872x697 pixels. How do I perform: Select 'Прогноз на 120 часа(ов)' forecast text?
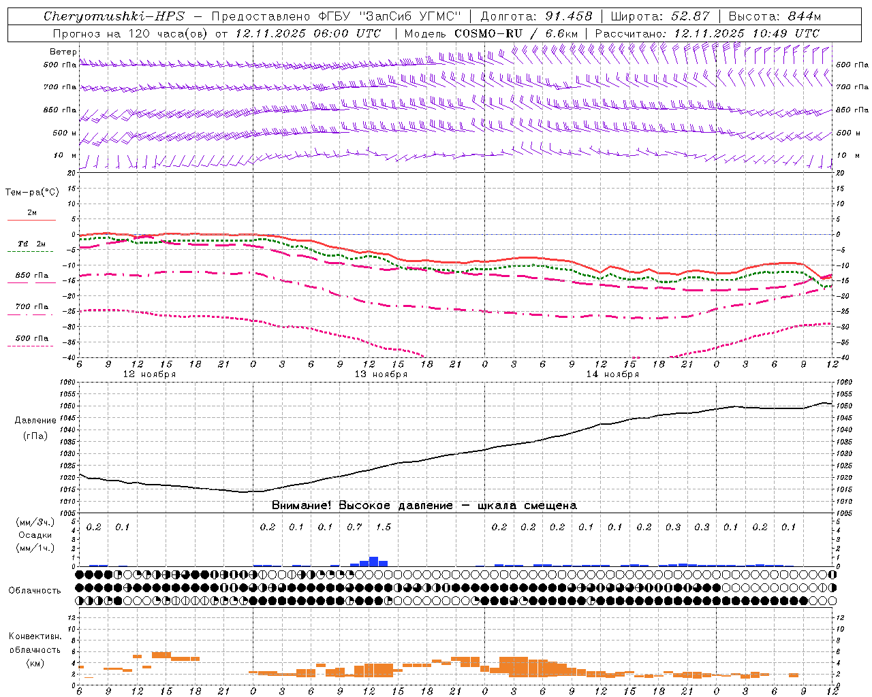click(x=131, y=33)
